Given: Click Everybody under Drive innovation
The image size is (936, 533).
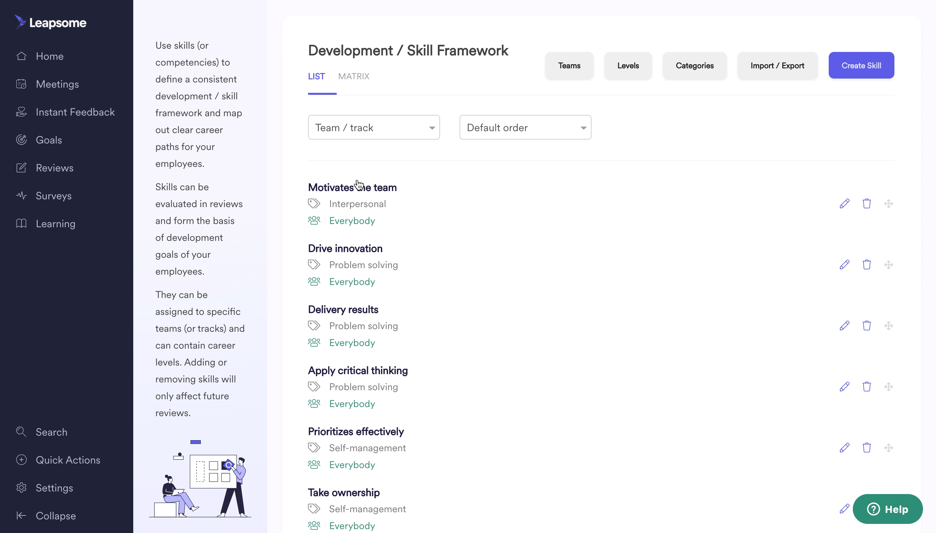Looking at the screenshot, I should pos(352,281).
